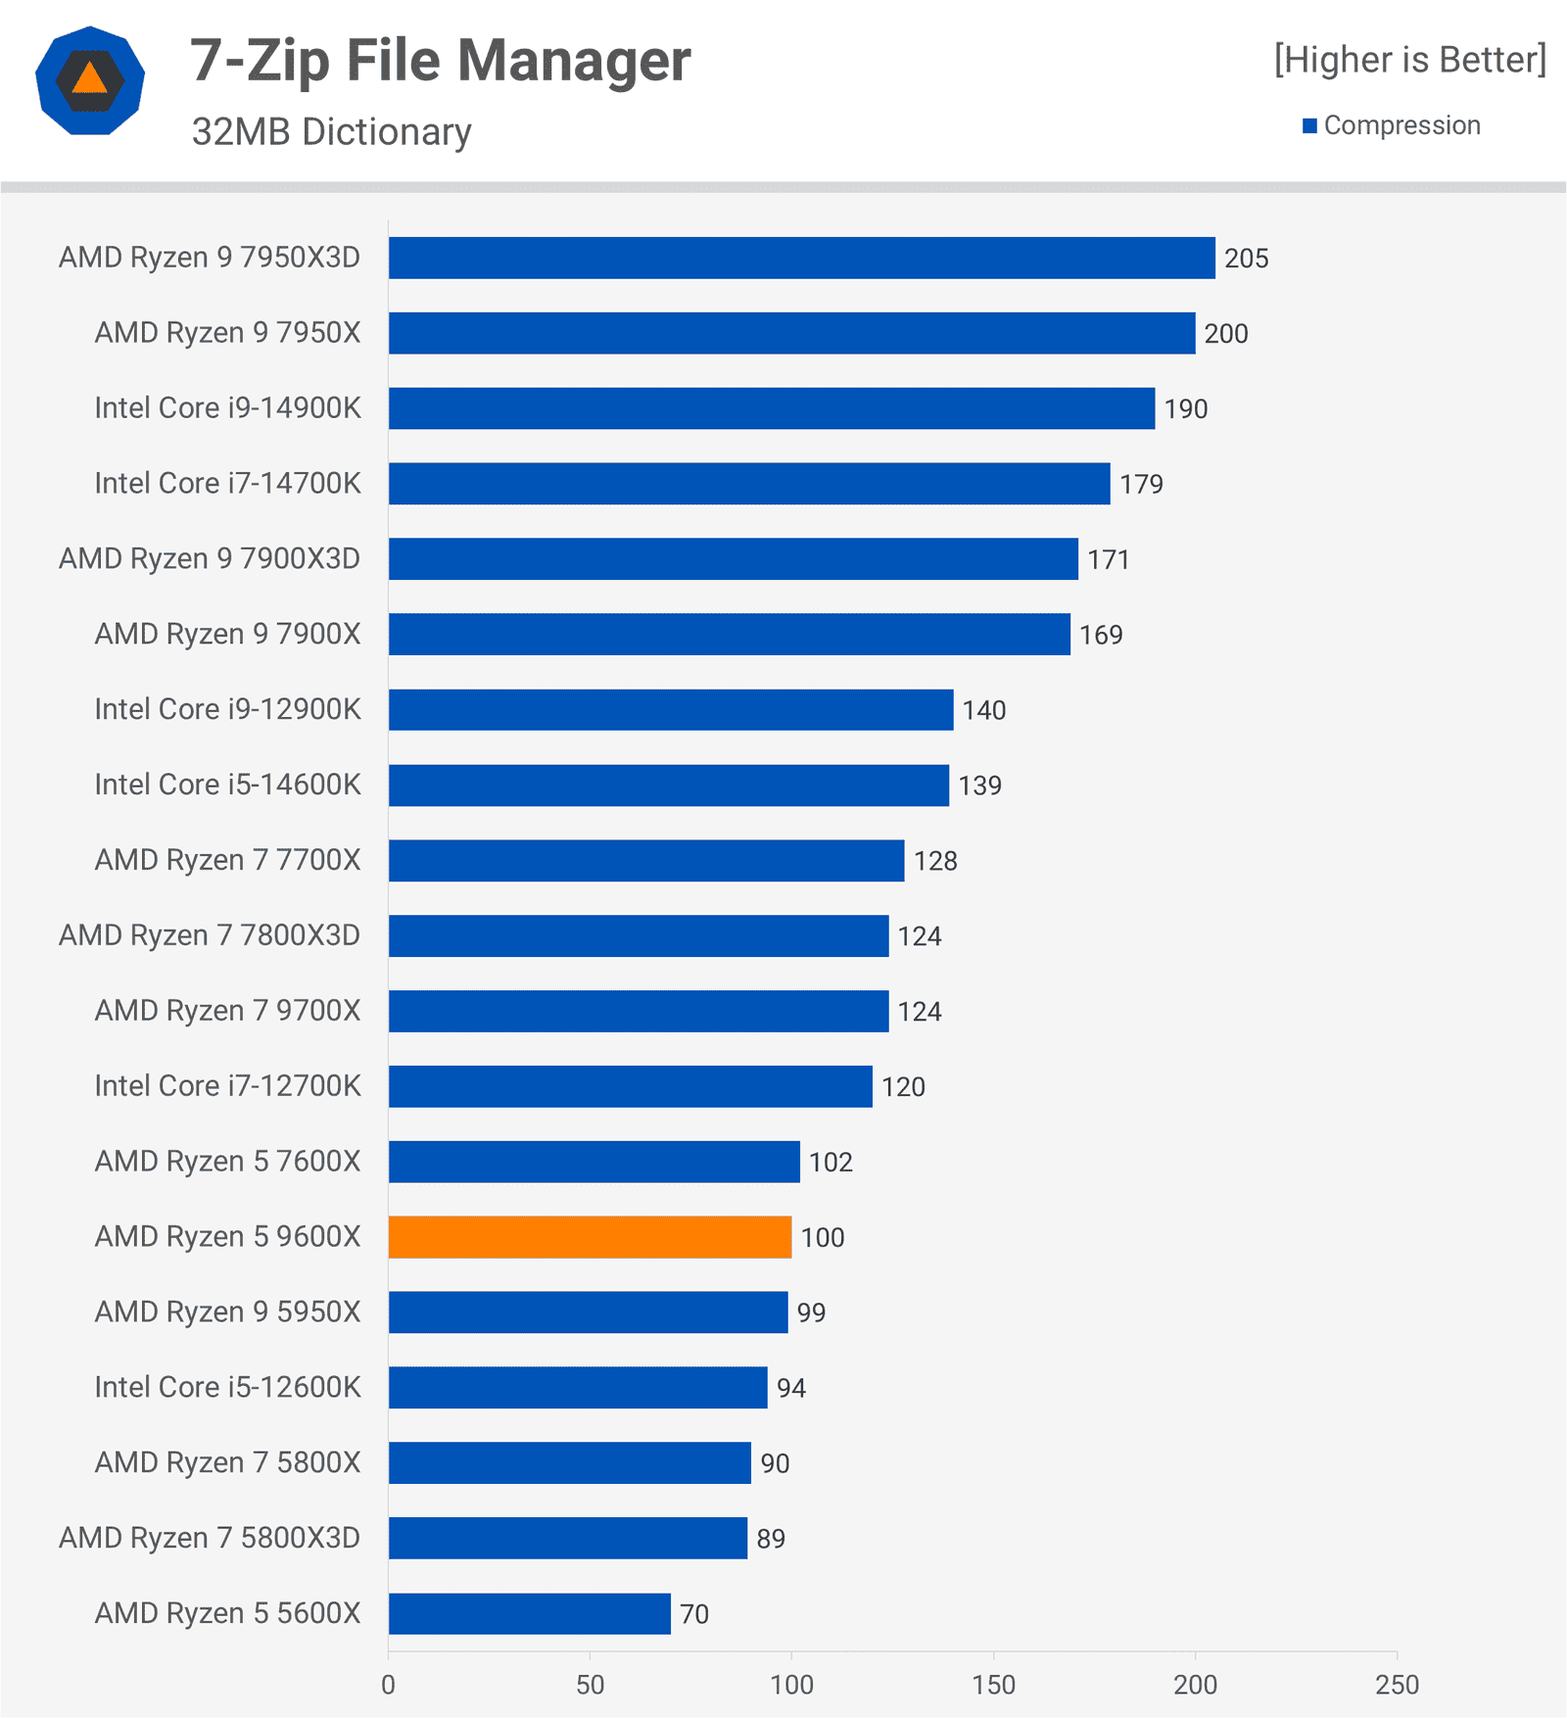This screenshot has width=1567, height=1718.
Task: Select the Intel Core i5-12600K bar
Action: tap(578, 1388)
